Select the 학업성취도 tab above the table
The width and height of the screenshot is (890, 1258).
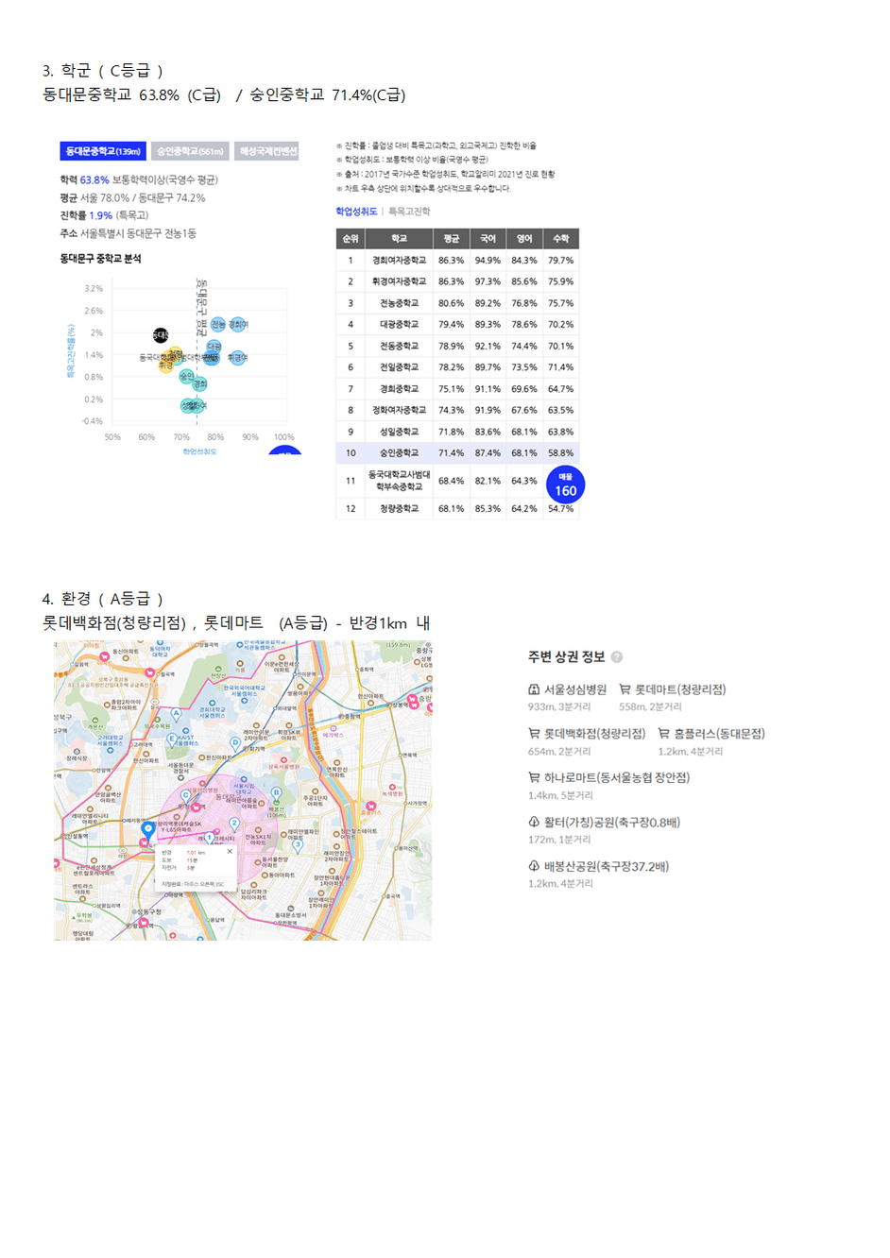[356, 212]
